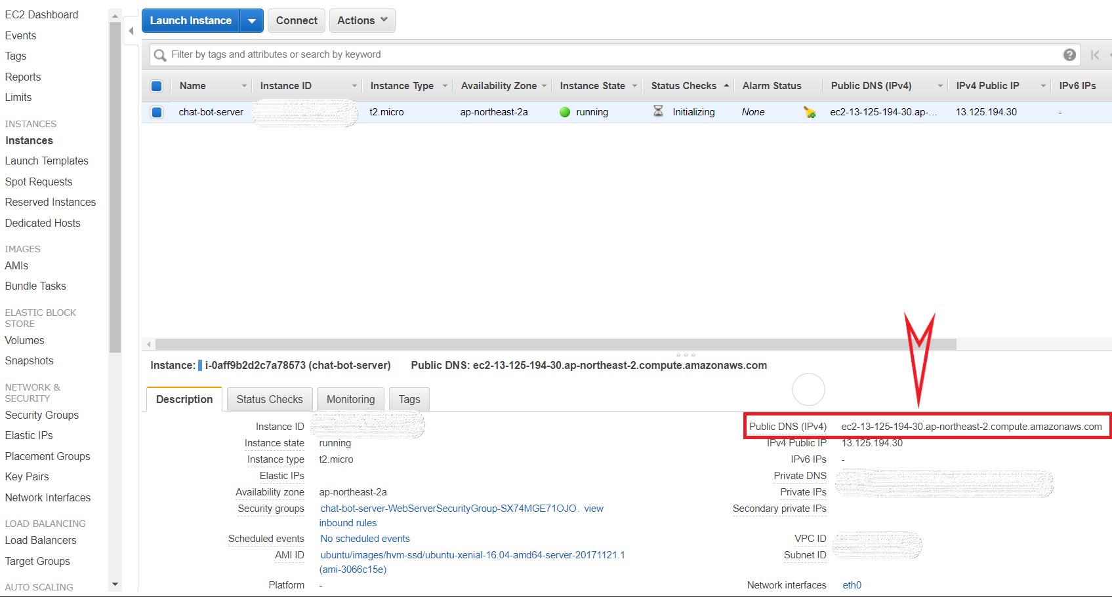Open the Availability Zone column arrow

point(545,86)
